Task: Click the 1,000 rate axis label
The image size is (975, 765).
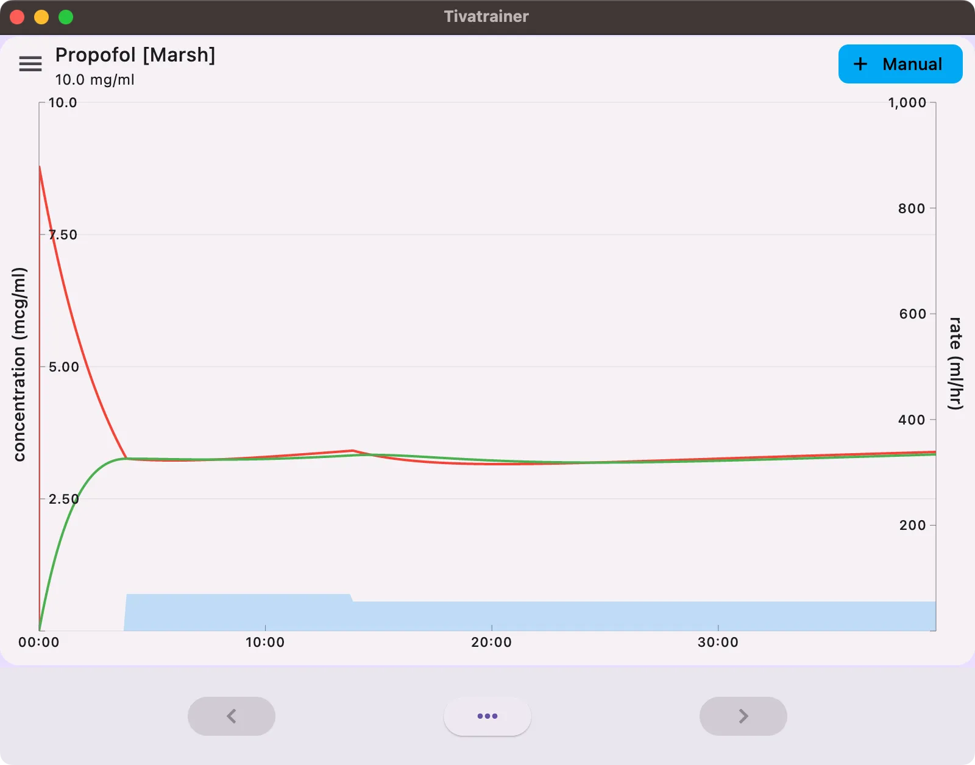Action: point(907,103)
